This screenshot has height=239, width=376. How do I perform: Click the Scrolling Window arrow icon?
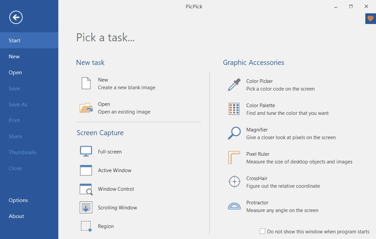point(86,207)
